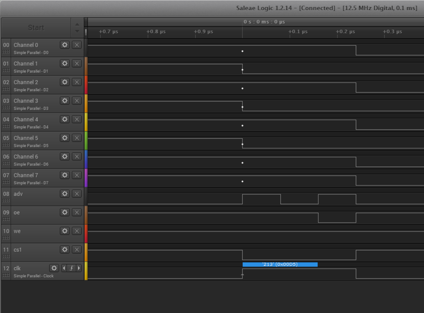424x313 pixels.
Task: Click the +0.1 µs time ruler label
Action: coord(298,32)
